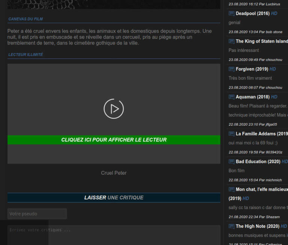This screenshot has height=245, width=288.
Task: Open the Bad Education (2020) title link
Action: (258, 162)
